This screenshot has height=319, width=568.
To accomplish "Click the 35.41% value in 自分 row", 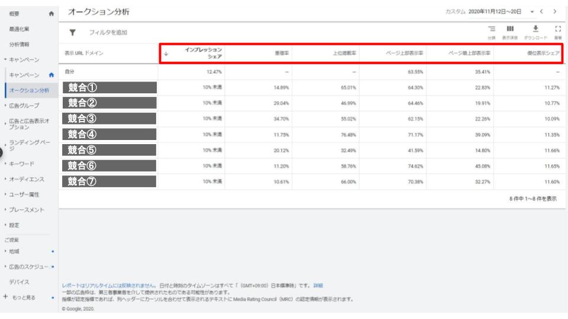I will pyautogui.click(x=483, y=71).
